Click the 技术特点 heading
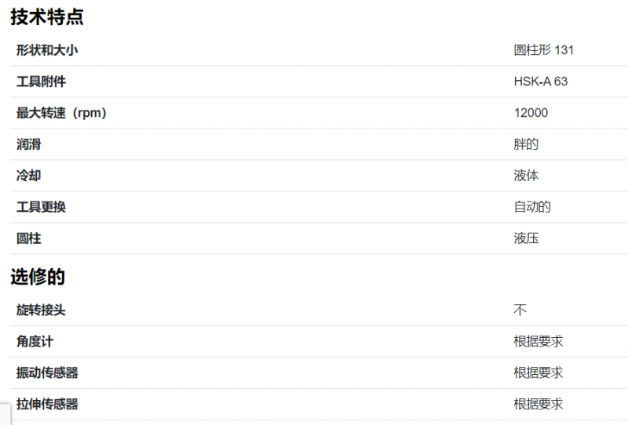The height and width of the screenshot is (425, 628). point(47,17)
